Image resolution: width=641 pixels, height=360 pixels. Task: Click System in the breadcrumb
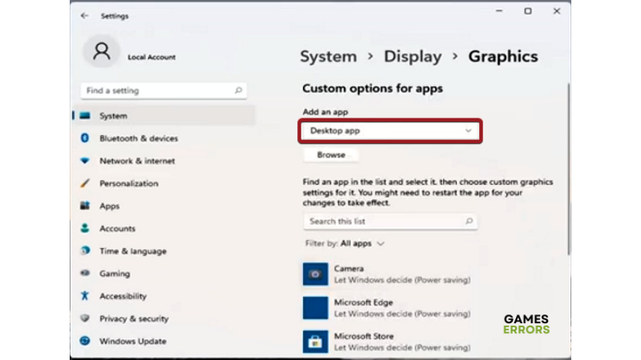coord(329,56)
